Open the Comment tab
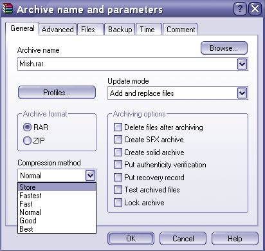 pyautogui.click(x=181, y=30)
